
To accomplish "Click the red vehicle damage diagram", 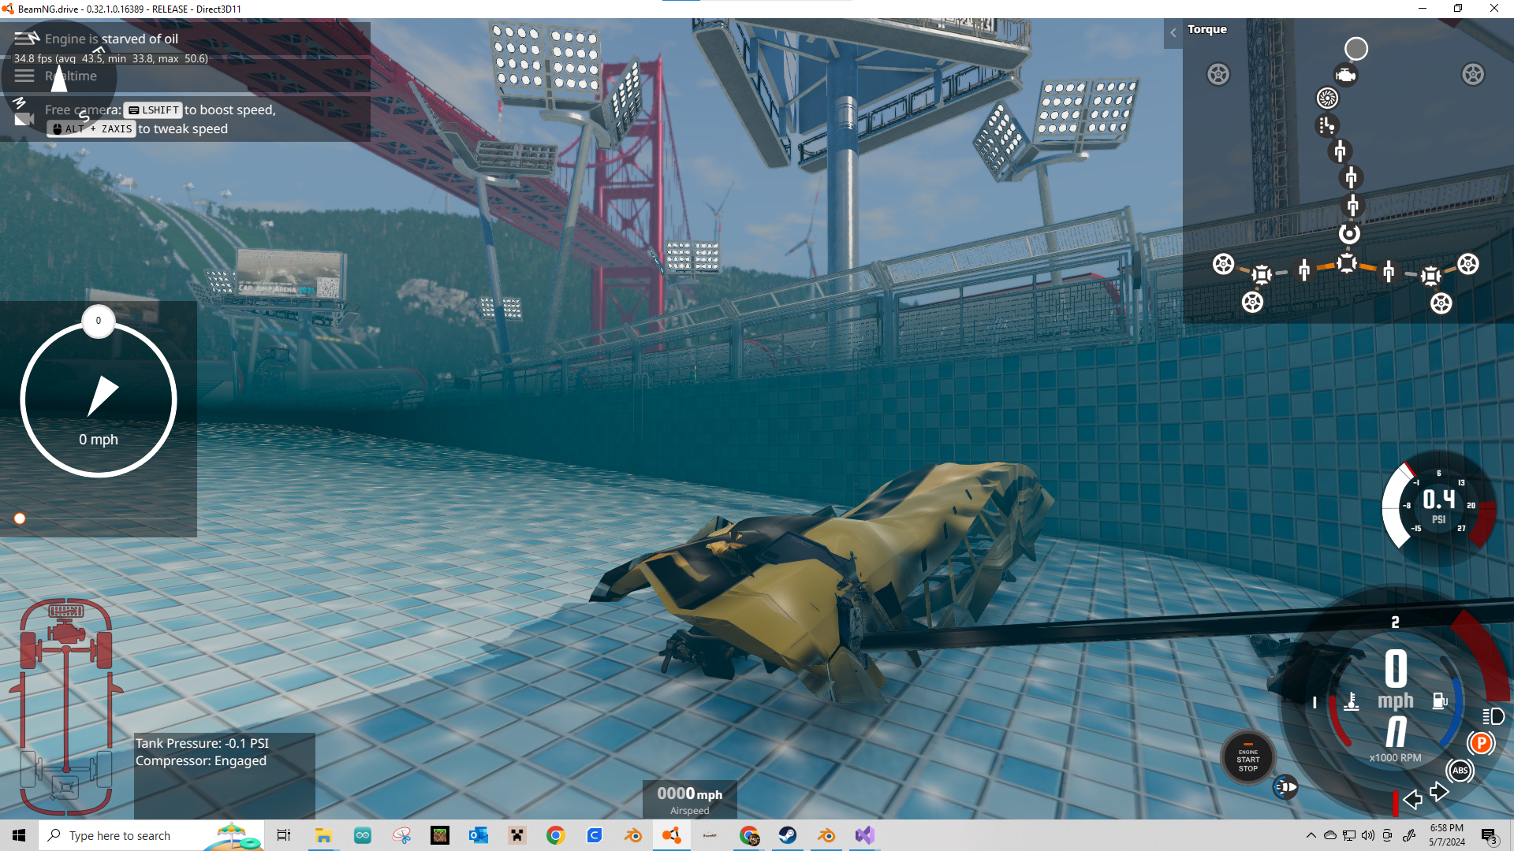I will click(66, 707).
